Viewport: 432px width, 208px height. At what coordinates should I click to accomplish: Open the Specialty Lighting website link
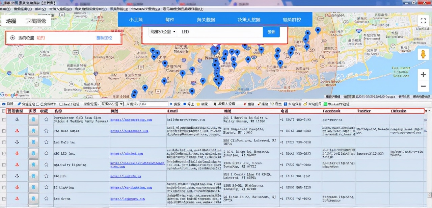137,165
